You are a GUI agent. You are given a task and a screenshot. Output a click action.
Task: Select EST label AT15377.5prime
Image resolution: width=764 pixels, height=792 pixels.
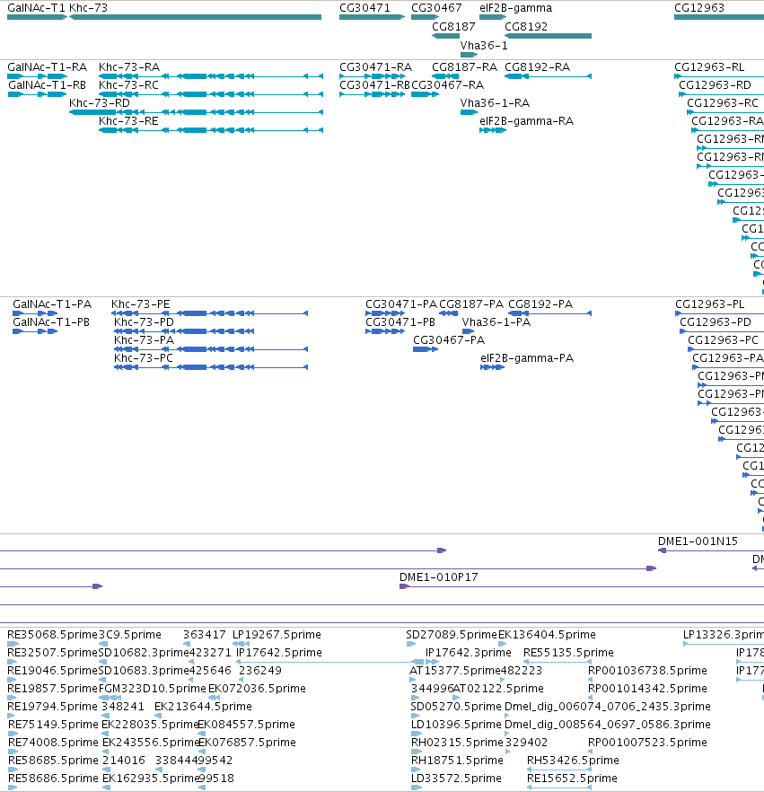[454, 671]
